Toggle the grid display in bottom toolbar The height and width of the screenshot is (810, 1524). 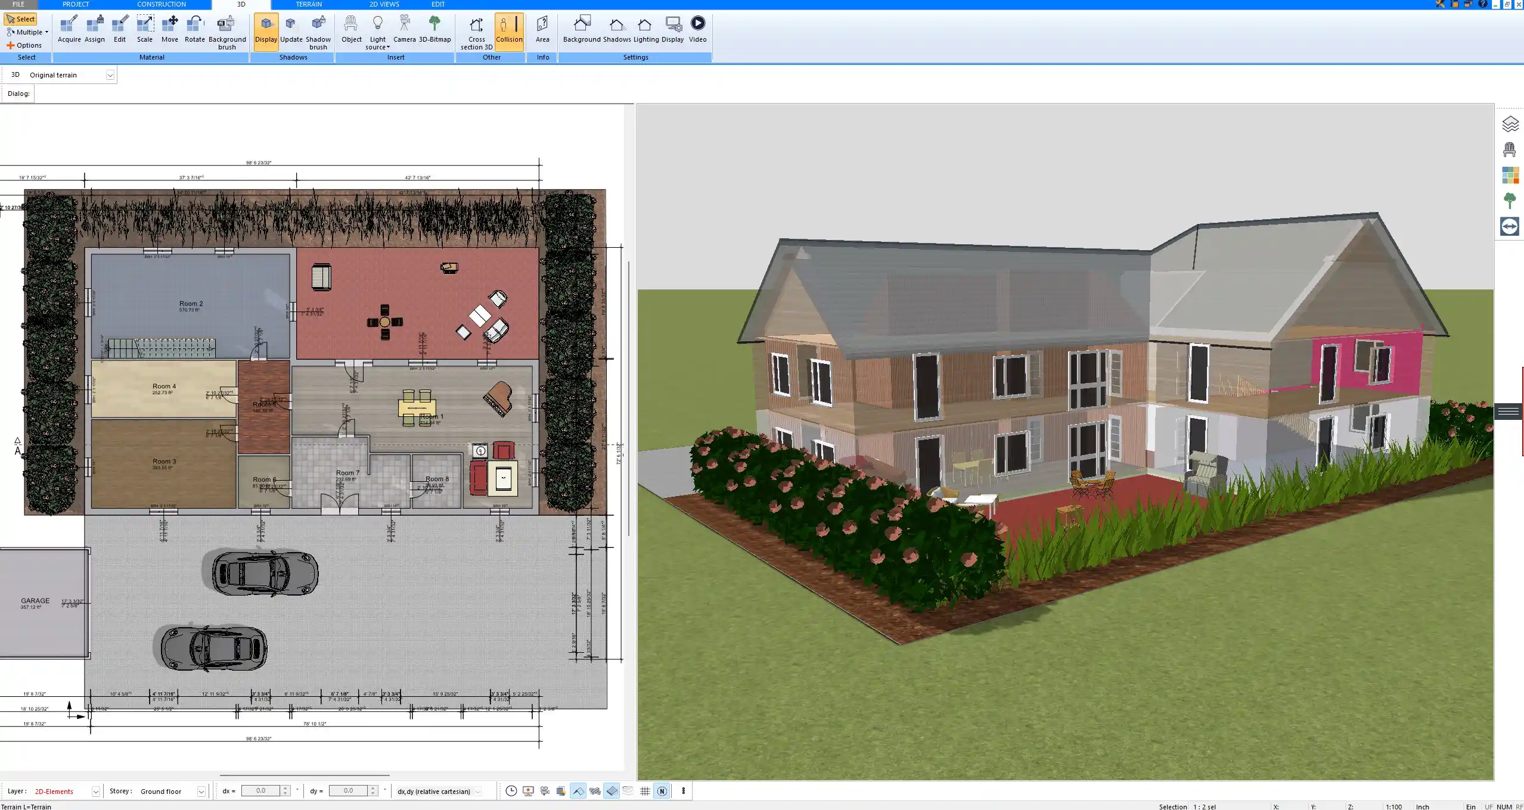point(645,791)
